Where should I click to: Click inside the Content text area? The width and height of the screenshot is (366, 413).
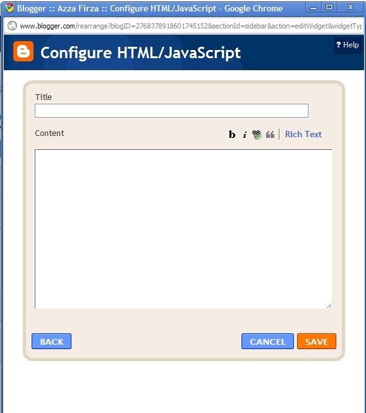[183, 229]
